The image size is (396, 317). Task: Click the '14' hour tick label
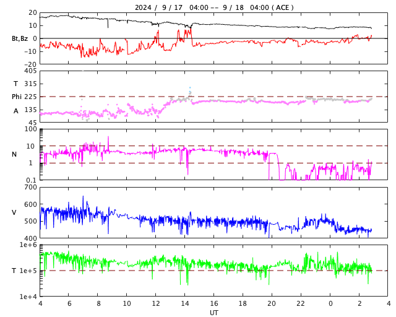[184, 303]
